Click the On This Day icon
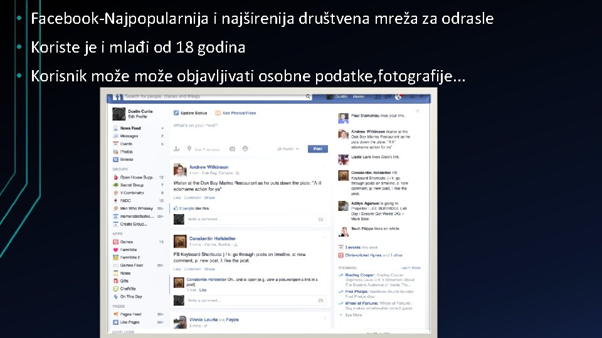Image resolution: width=602 pixels, height=338 pixels. click(x=115, y=297)
